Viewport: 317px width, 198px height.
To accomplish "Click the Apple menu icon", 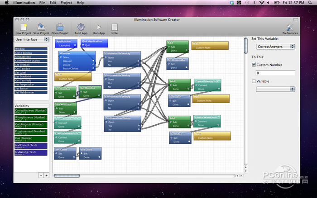I will (7, 3).
